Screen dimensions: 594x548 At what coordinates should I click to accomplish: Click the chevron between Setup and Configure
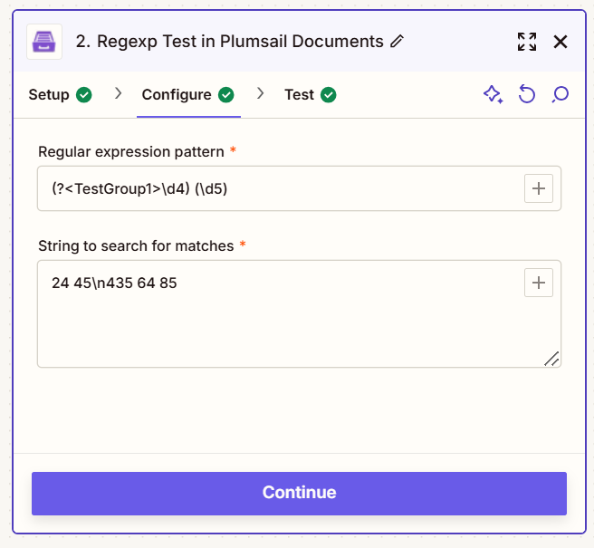coord(119,93)
